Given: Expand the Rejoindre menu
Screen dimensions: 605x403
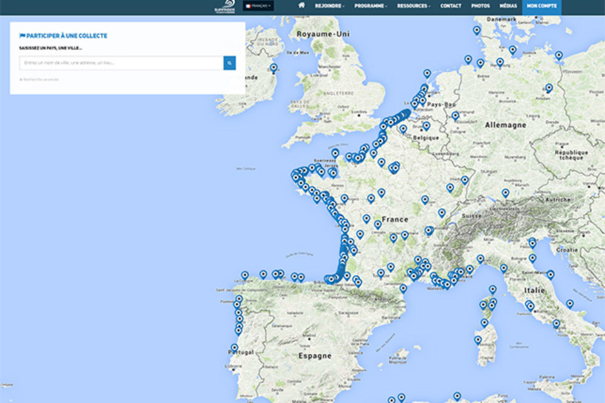Looking at the screenshot, I should click(330, 6).
